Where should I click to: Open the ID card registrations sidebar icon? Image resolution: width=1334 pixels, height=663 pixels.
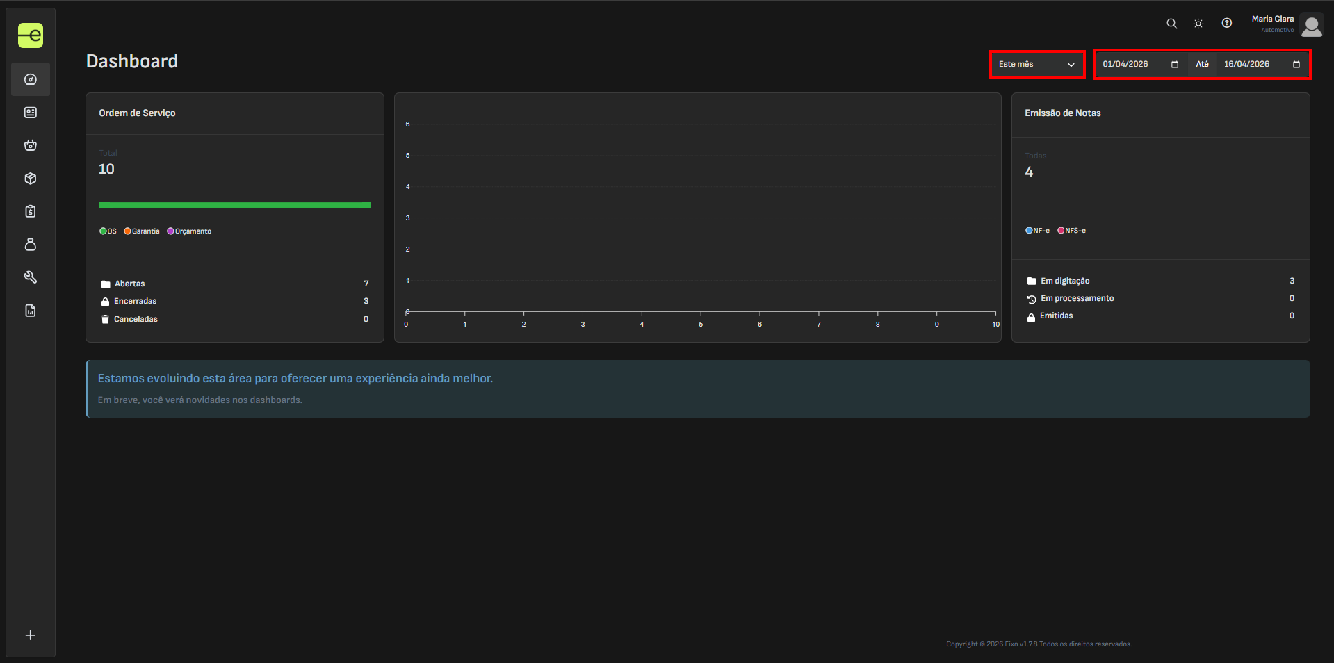pyautogui.click(x=31, y=113)
